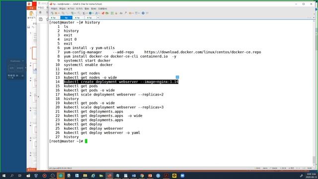Click highlighted 'kubectl create deployment webserver' line

[121, 82]
